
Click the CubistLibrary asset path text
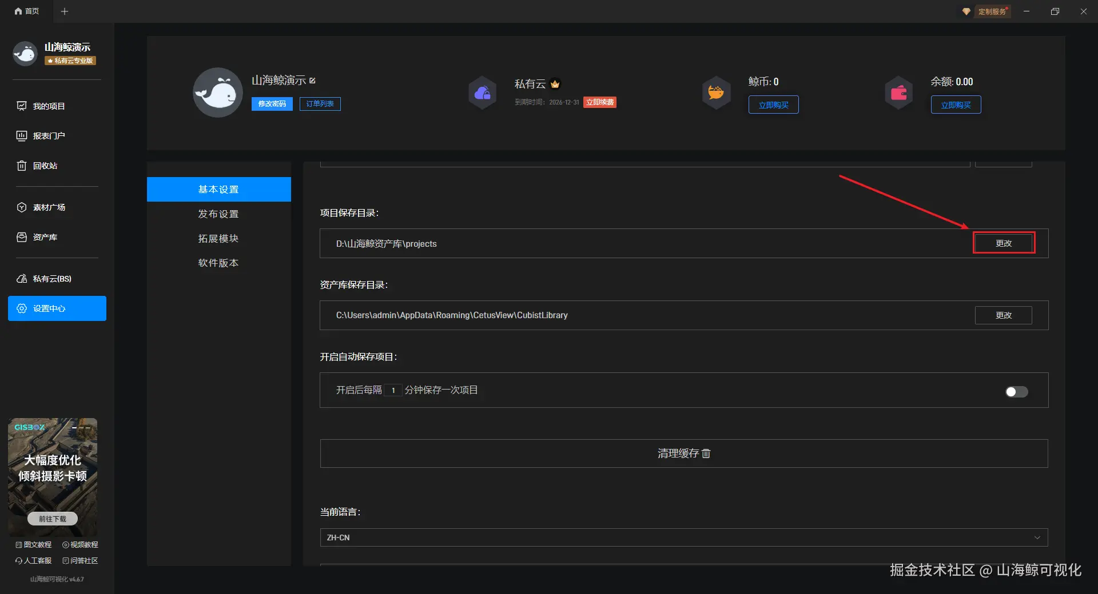pyautogui.click(x=452, y=315)
